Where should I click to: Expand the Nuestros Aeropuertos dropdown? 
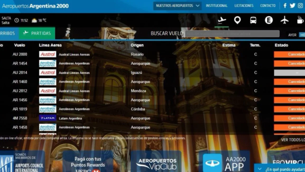pyautogui.click(x=177, y=6)
